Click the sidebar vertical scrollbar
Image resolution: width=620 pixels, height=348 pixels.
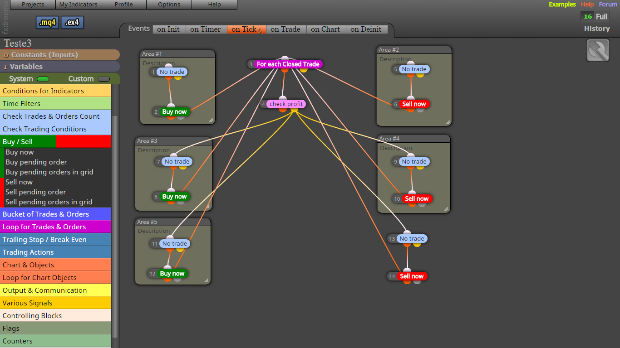[x=115, y=227]
